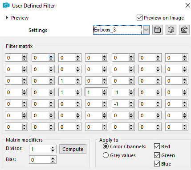The width and height of the screenshot is (191, 170).
Task: Click spinner of row four, column three cell
Action: 78,92
